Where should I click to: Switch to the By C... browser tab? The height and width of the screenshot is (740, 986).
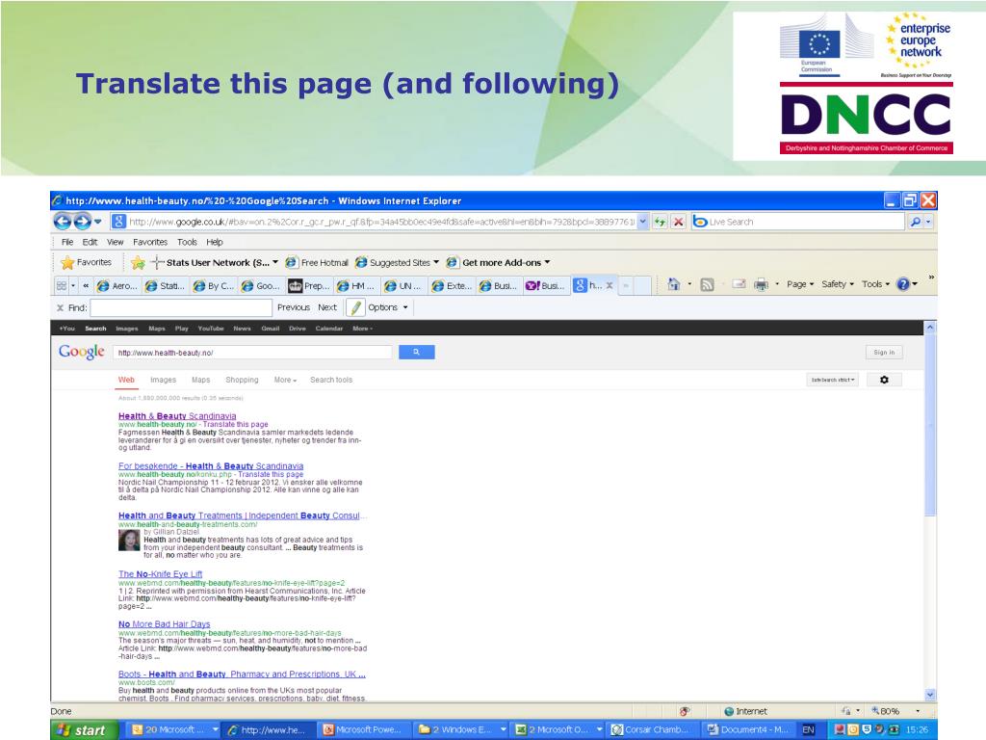point(214,285)
